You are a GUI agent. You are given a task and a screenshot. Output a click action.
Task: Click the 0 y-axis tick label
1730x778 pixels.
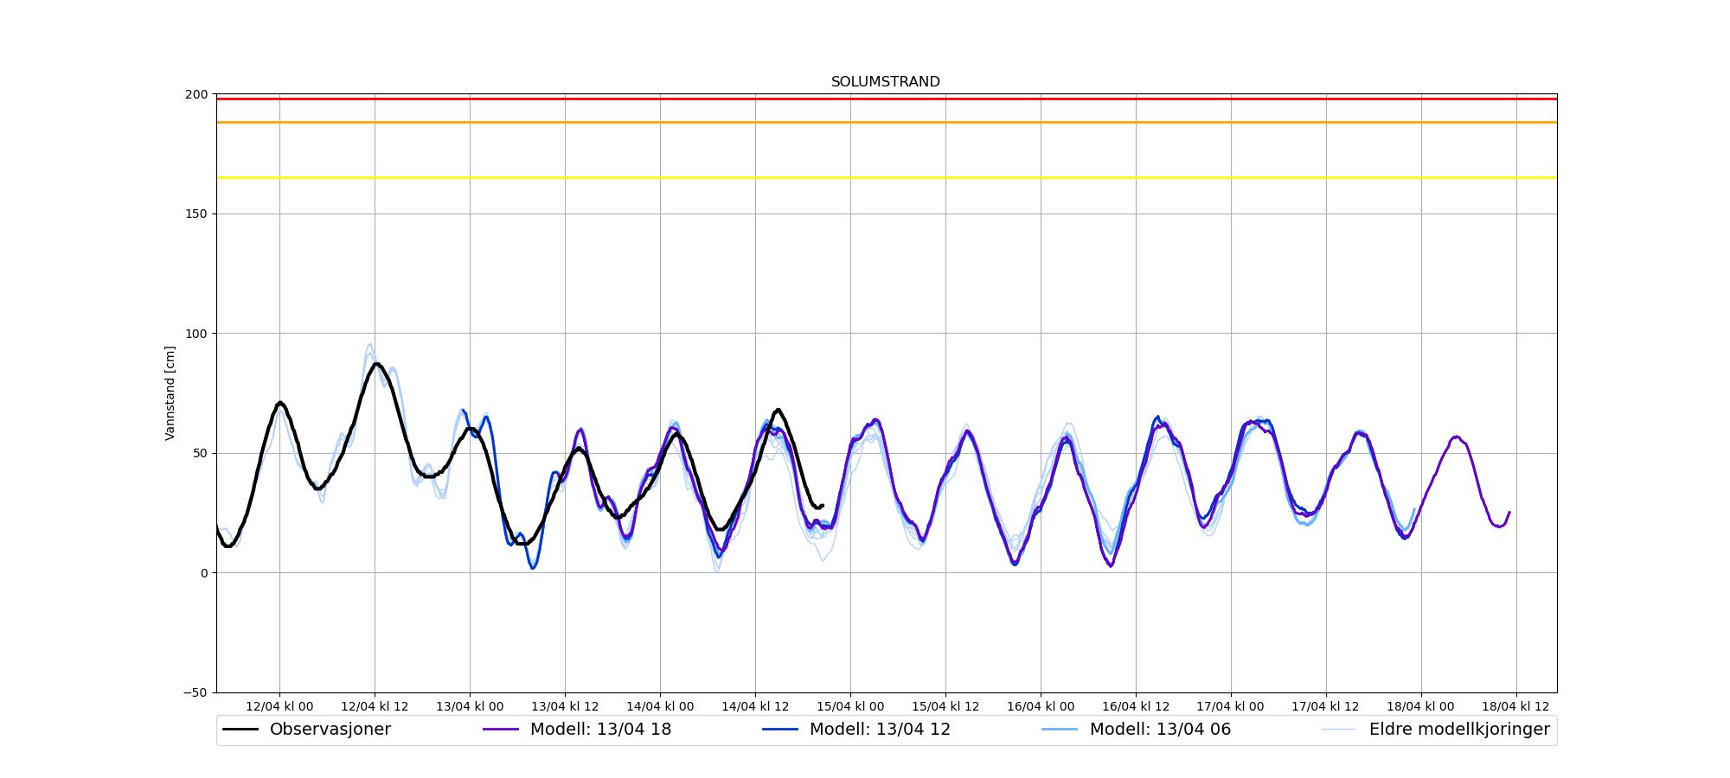(x=203, y=573)
